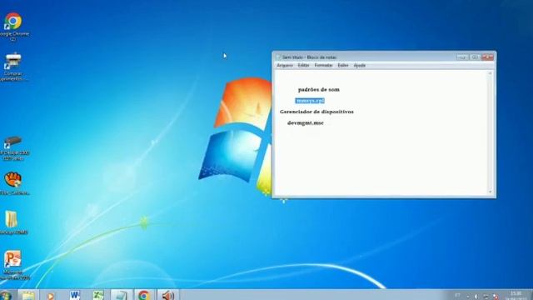Maximize the Notepad window

(475, 57)
